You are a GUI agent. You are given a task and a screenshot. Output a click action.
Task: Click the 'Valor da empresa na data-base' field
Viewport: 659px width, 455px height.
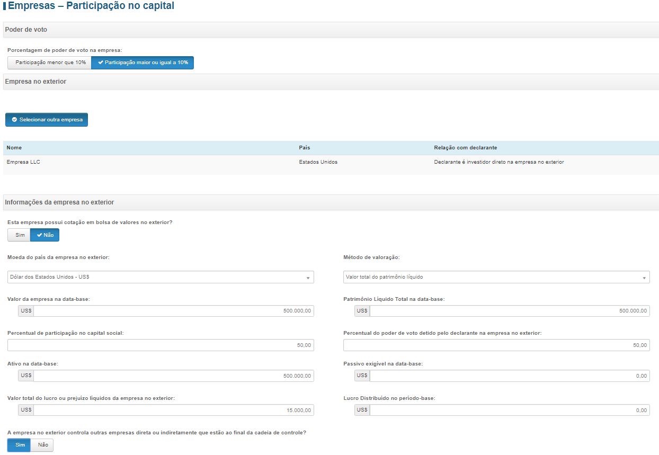tap(173, 311)
